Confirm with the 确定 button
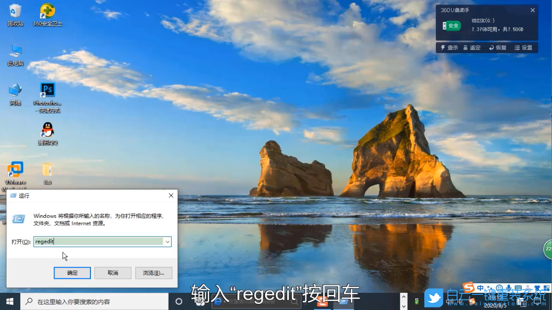The width and height of the screenshot is (552, 310). (x=72, y=273)
